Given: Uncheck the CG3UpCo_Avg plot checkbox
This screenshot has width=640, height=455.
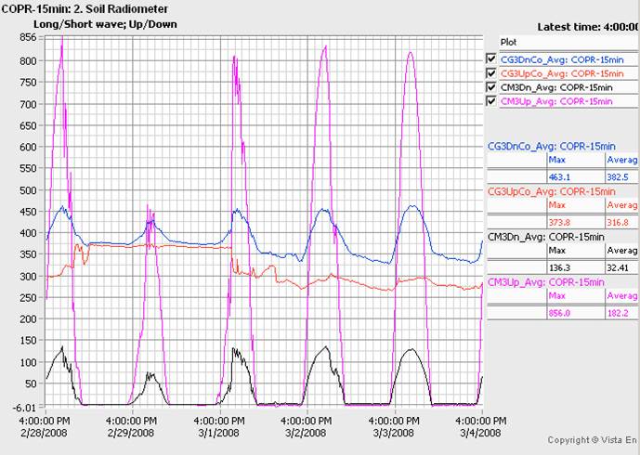Looking at the screenshot, I should [491, 73].
